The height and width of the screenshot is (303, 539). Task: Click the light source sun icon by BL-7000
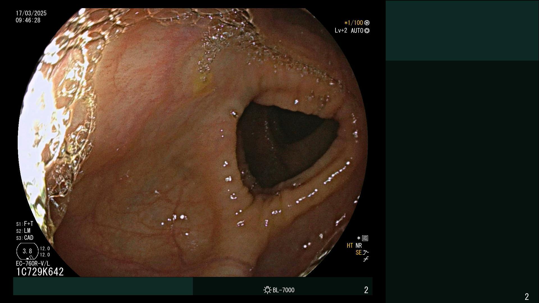tap(267, 290)
